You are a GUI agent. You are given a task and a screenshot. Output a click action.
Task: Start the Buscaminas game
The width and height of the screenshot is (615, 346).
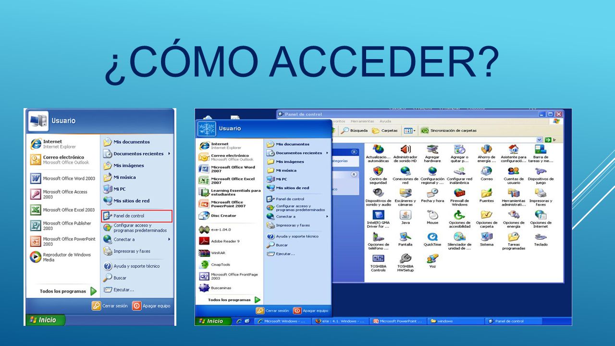click(x=215, y=288)
